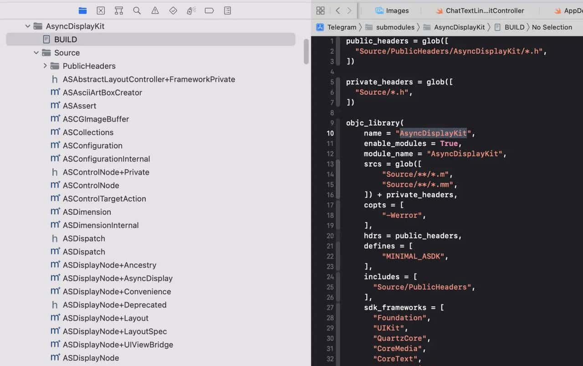
Task: Select the ASControlNode implementation file
Action: click(91, 185)
